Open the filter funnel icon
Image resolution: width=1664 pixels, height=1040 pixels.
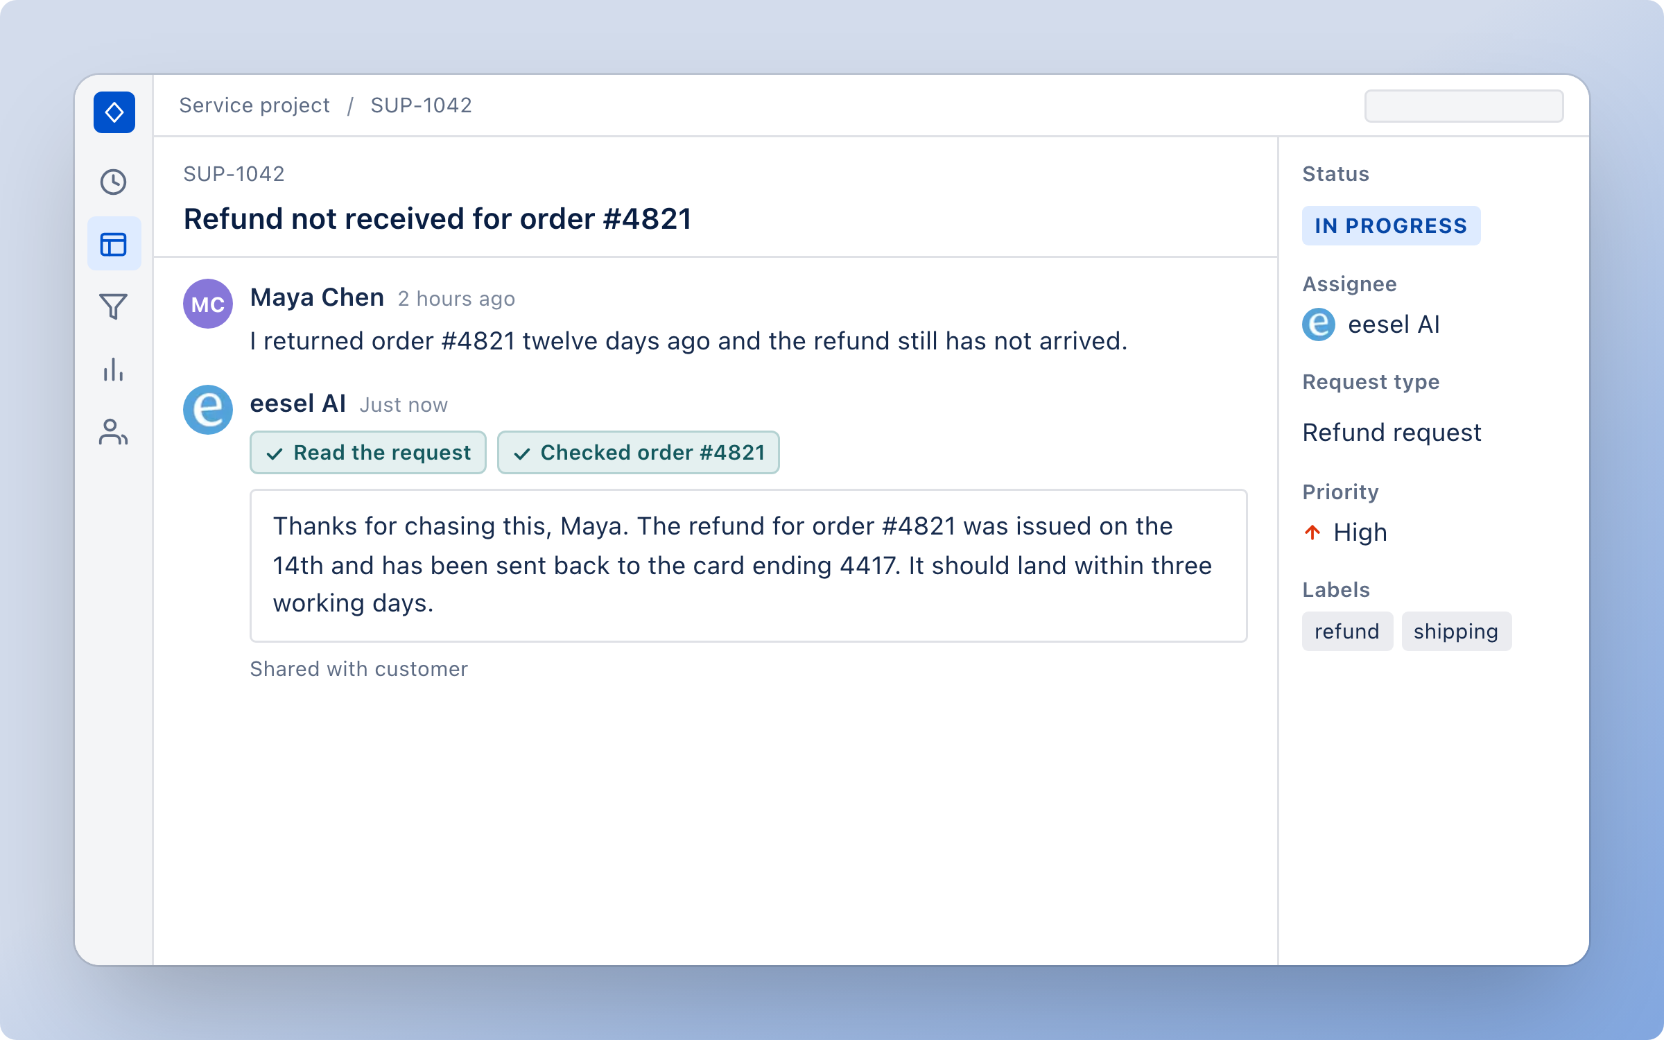(114, 306)
